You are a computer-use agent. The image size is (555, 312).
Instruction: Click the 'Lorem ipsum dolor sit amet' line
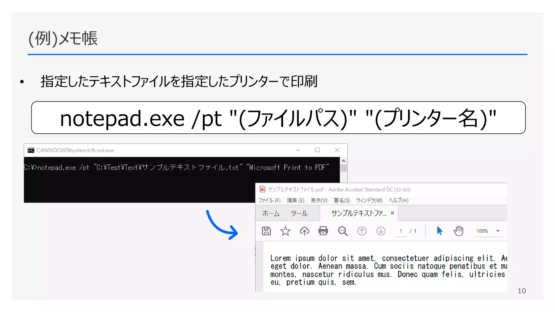point(389,258)
